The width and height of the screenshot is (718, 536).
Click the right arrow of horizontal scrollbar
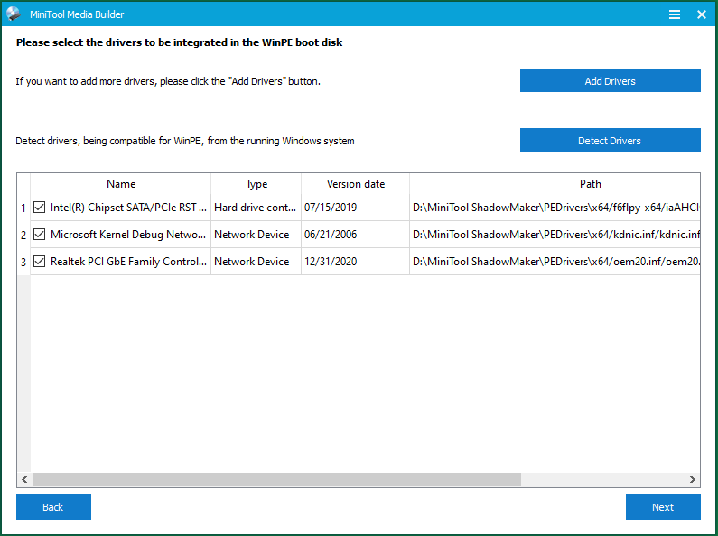pyautogui.click(x=693, y=480)
